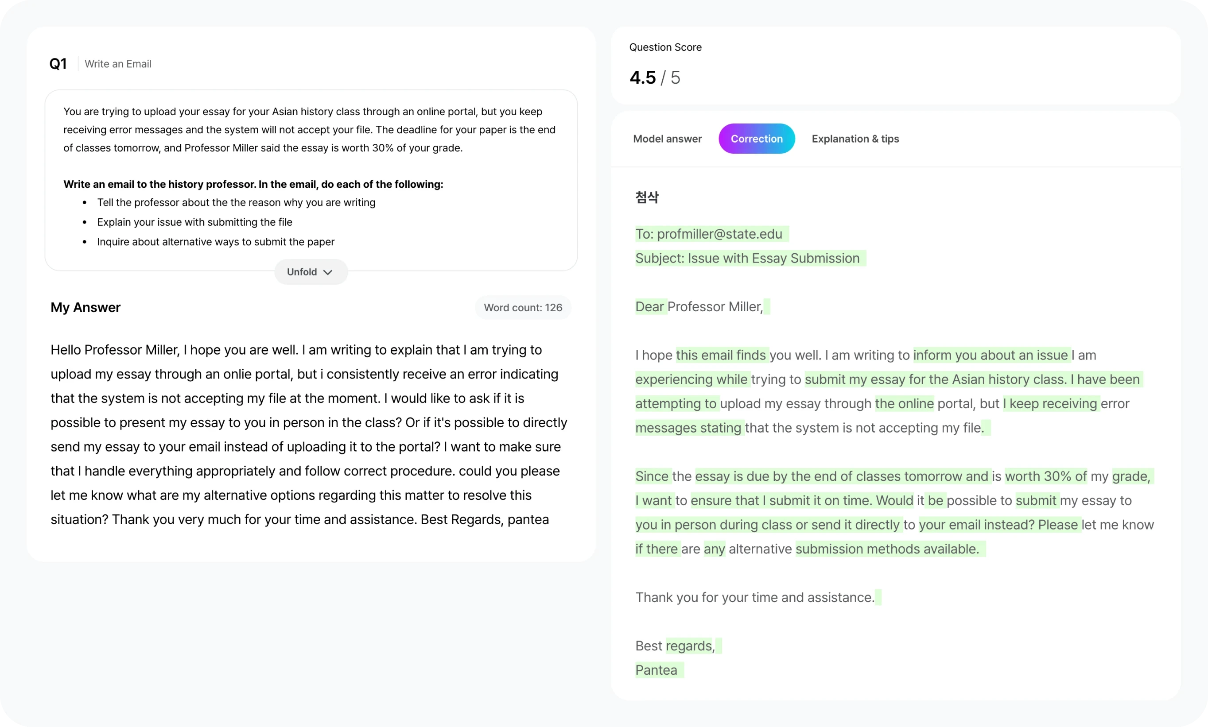This screenshot has height=727, width=1208.
Task: Click the highlighted phrase "submission methods available."
Action: [x=887, y=549]
